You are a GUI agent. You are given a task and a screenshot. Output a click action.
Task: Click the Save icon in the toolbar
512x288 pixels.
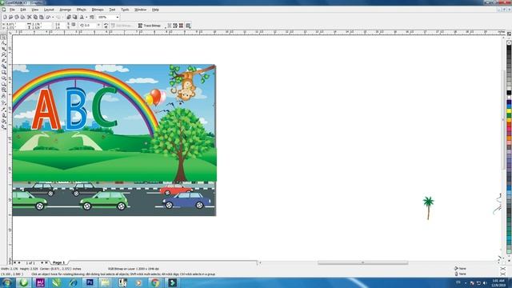[x=17, y=17]
